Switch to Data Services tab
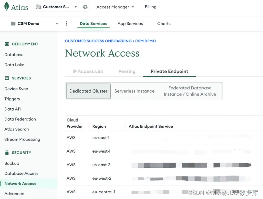 (93, 23)
